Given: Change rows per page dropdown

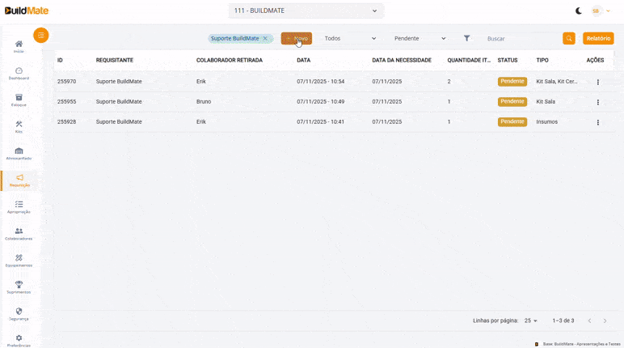Looking at the screenshot, I should pyautogui.click(x=531, y=320).
